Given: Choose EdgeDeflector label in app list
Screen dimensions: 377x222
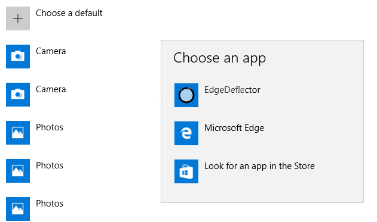Looking at the screenshot, I should tap(232, 90).
